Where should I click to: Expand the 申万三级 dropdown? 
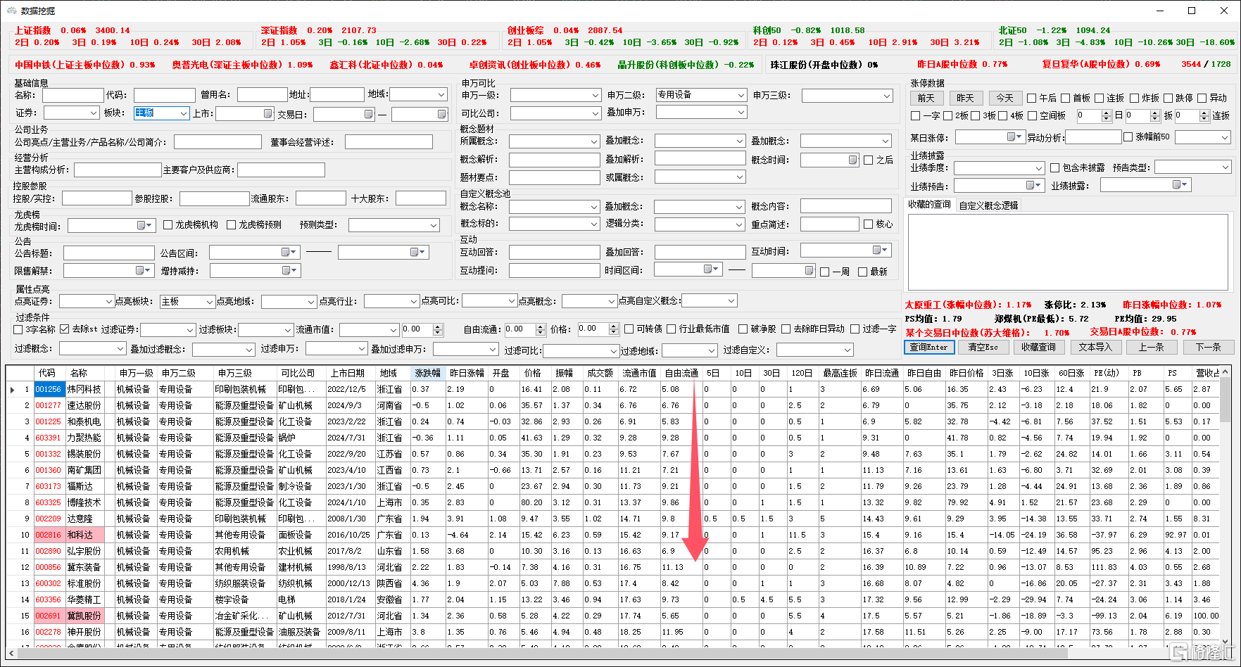coord(887,95)
